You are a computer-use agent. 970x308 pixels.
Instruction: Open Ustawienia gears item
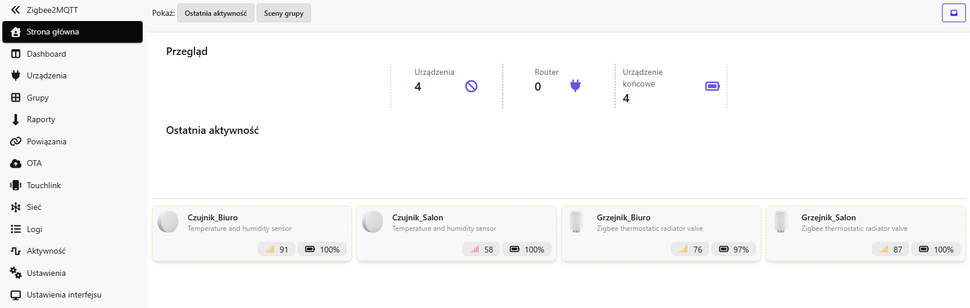click(x=16, y=273)
